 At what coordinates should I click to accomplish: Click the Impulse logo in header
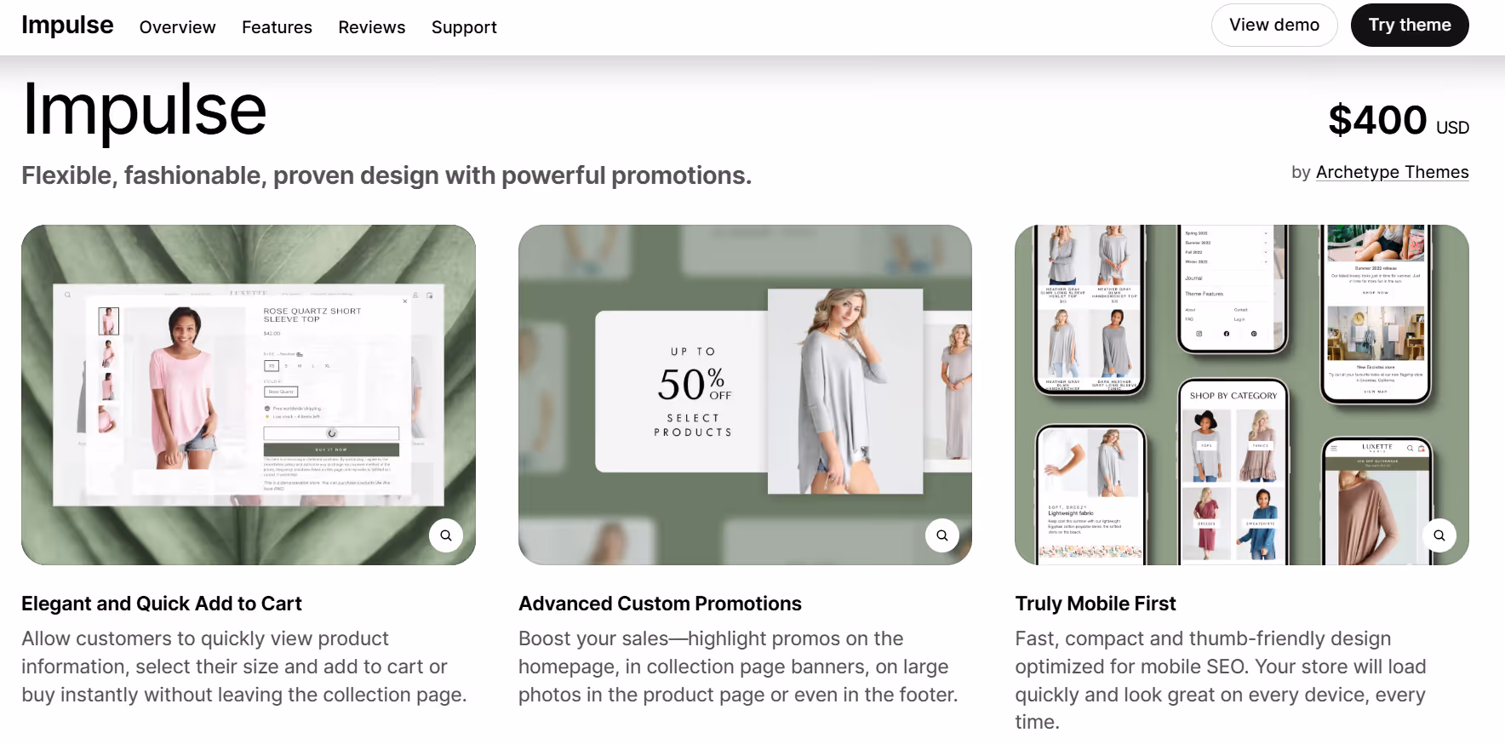[x=67, y=26]
